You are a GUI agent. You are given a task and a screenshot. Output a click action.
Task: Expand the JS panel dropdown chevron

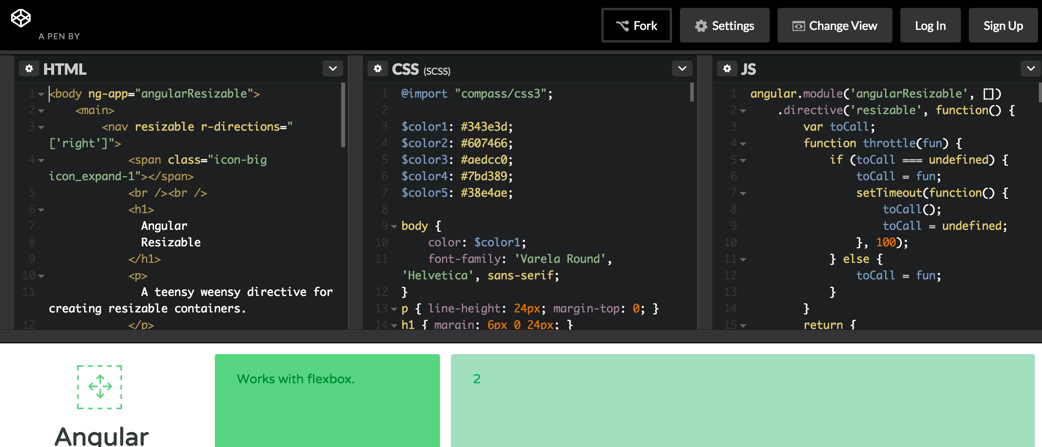1031,69
